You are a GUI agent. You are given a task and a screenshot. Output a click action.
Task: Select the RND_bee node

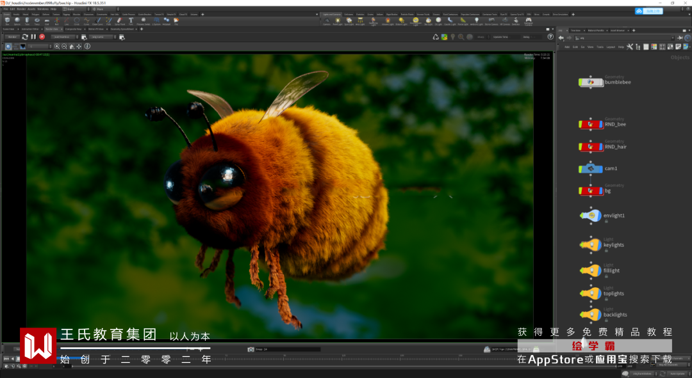point(591,124)
